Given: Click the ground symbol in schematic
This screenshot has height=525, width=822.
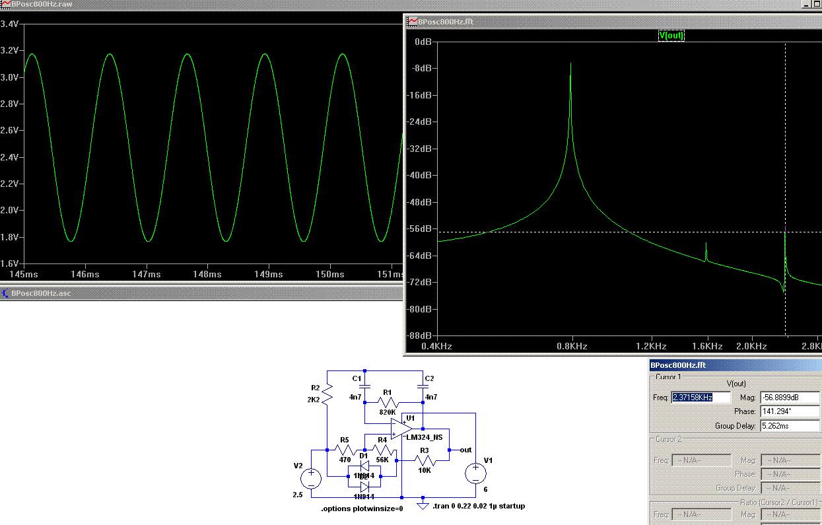Looking at the screenshot, I should [423, 504].
